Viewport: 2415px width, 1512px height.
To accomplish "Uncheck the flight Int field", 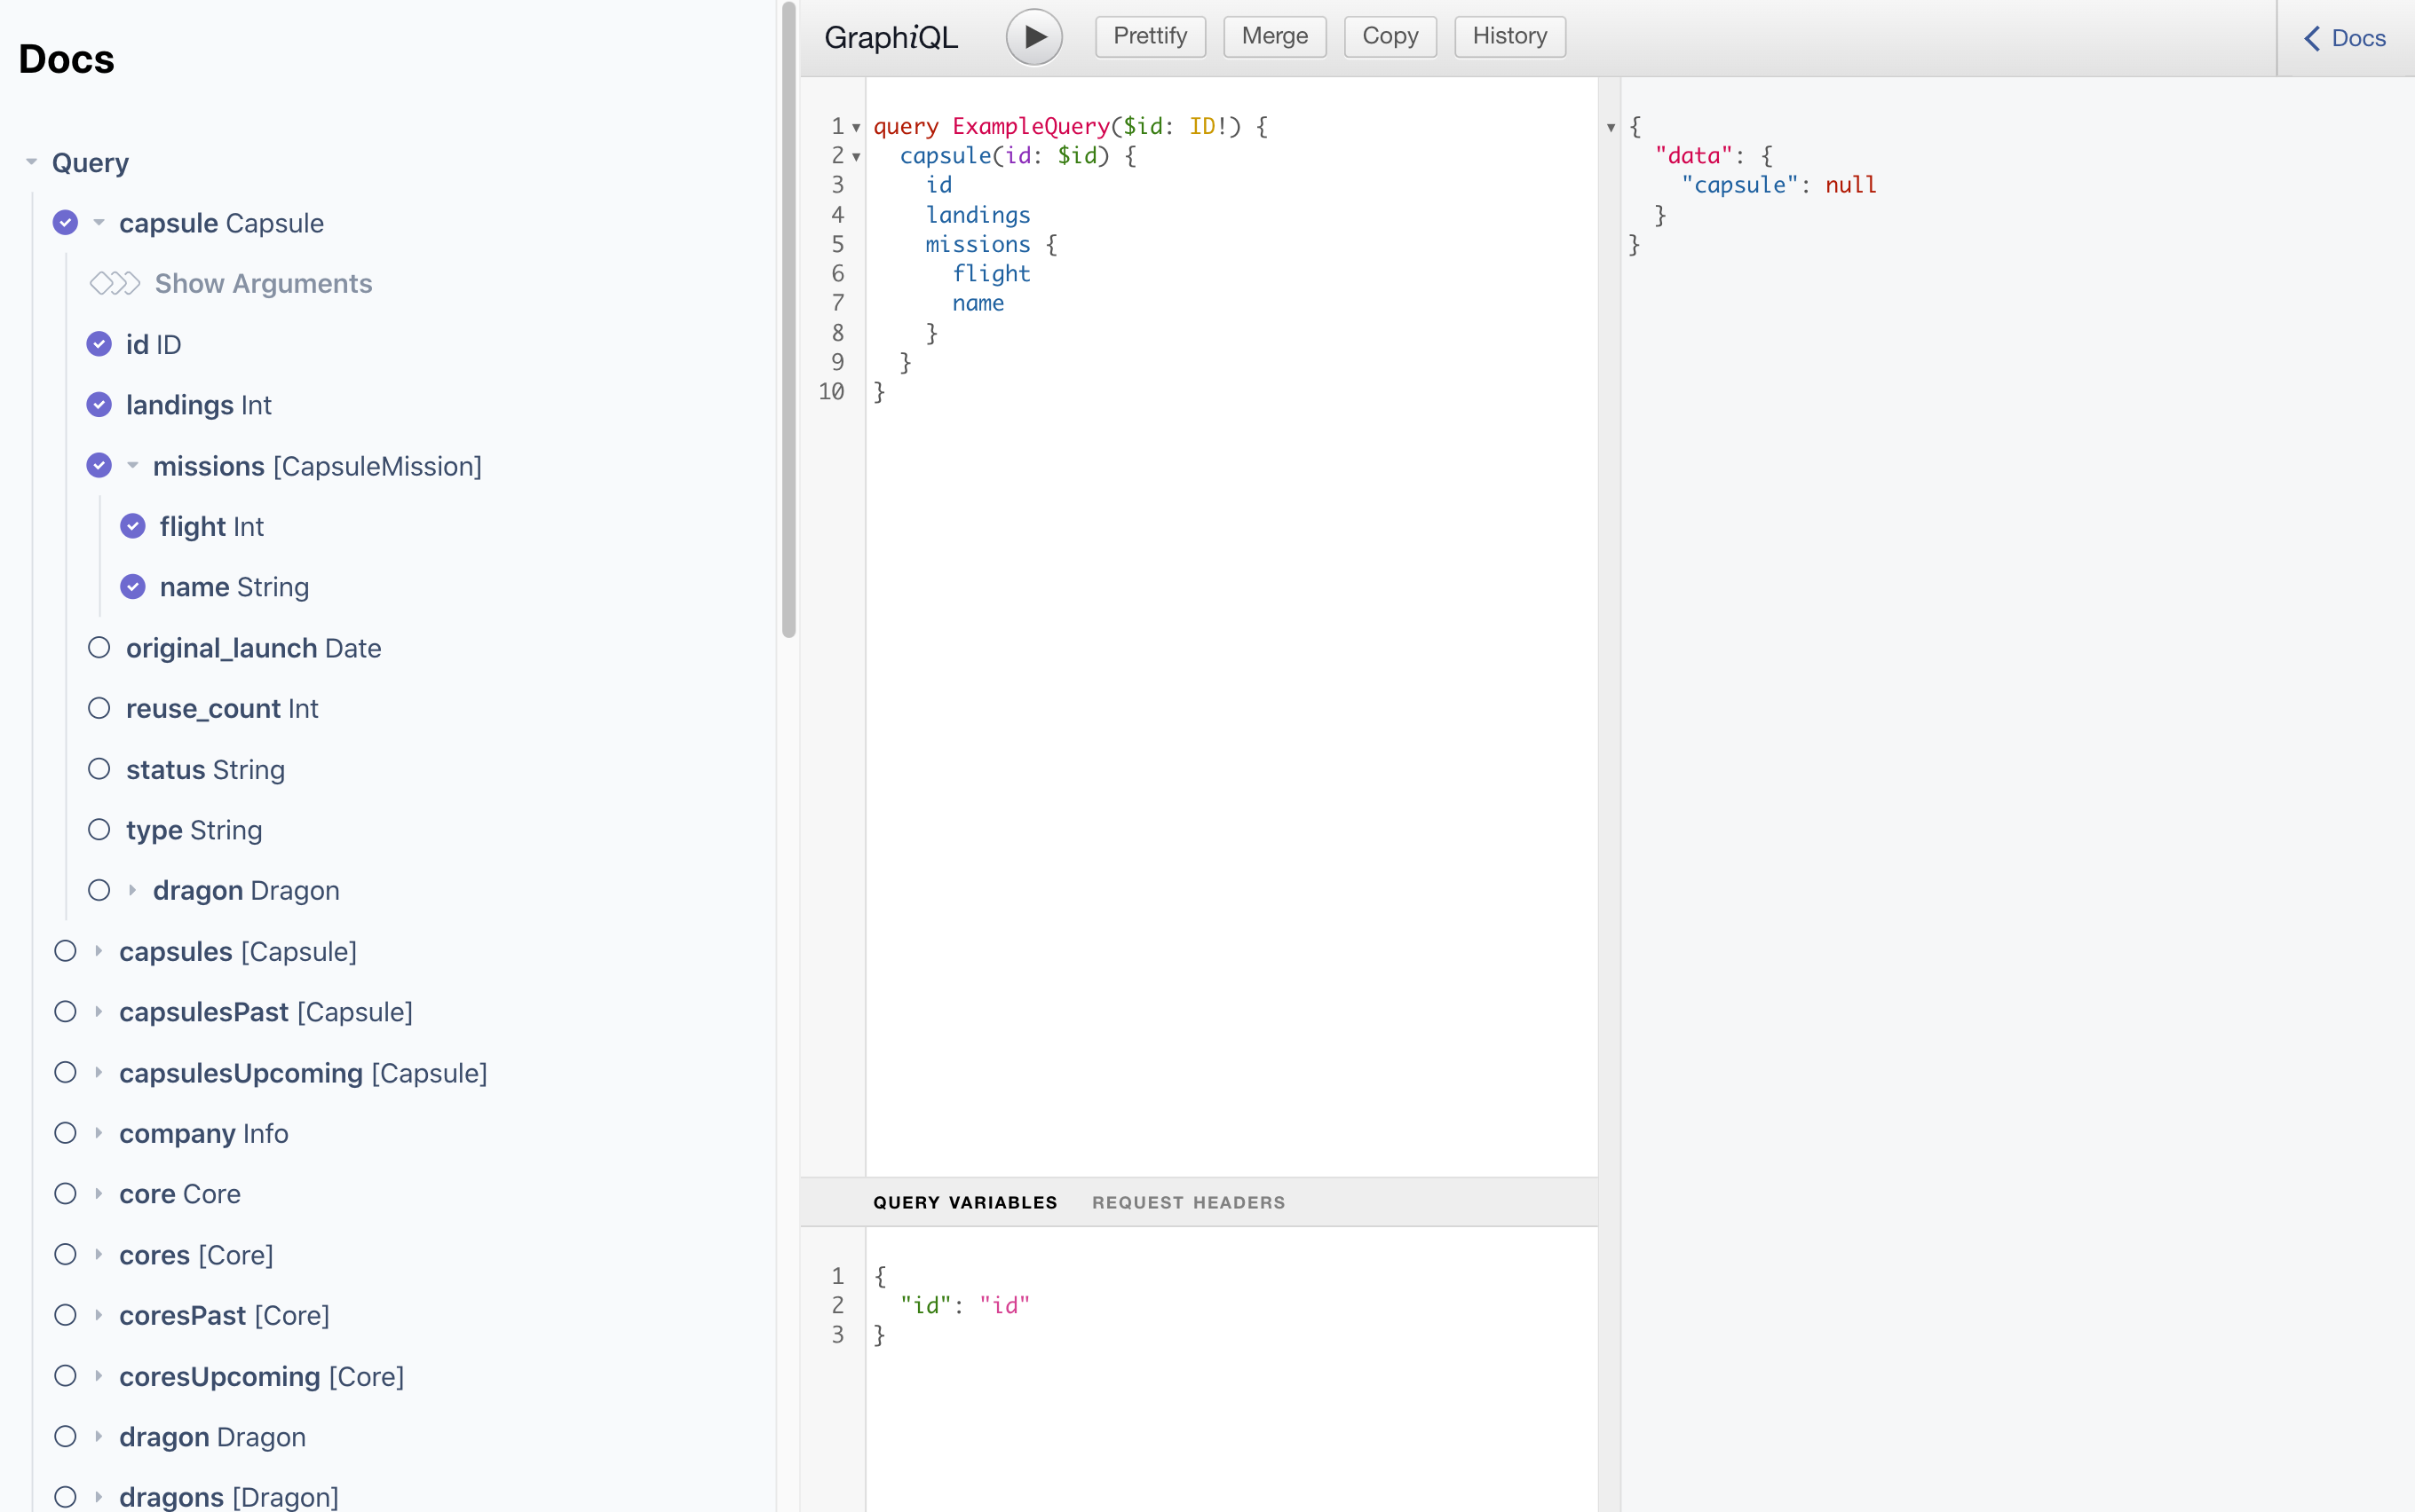I will point(133,526).
